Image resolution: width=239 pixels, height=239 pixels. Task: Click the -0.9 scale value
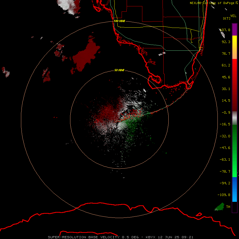(226, 113)
